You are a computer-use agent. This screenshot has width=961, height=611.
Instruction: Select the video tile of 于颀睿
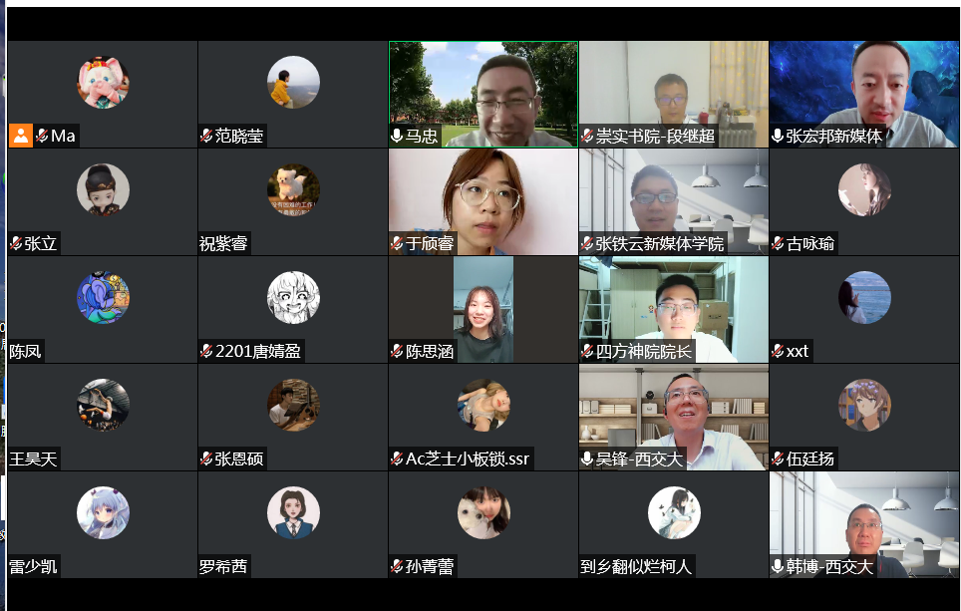click(482, 201)
